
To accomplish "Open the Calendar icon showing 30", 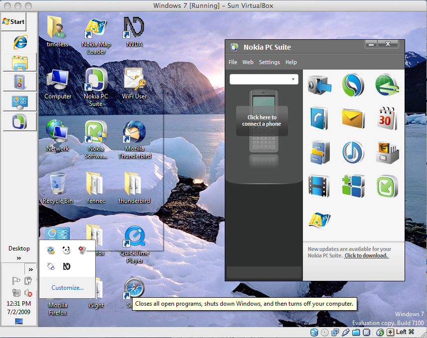I will (387, 118).
